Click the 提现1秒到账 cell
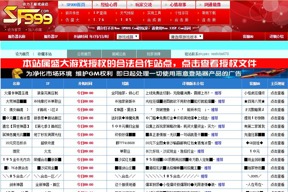The height and width of the screenshot is (192, 288). pos(255,118)
